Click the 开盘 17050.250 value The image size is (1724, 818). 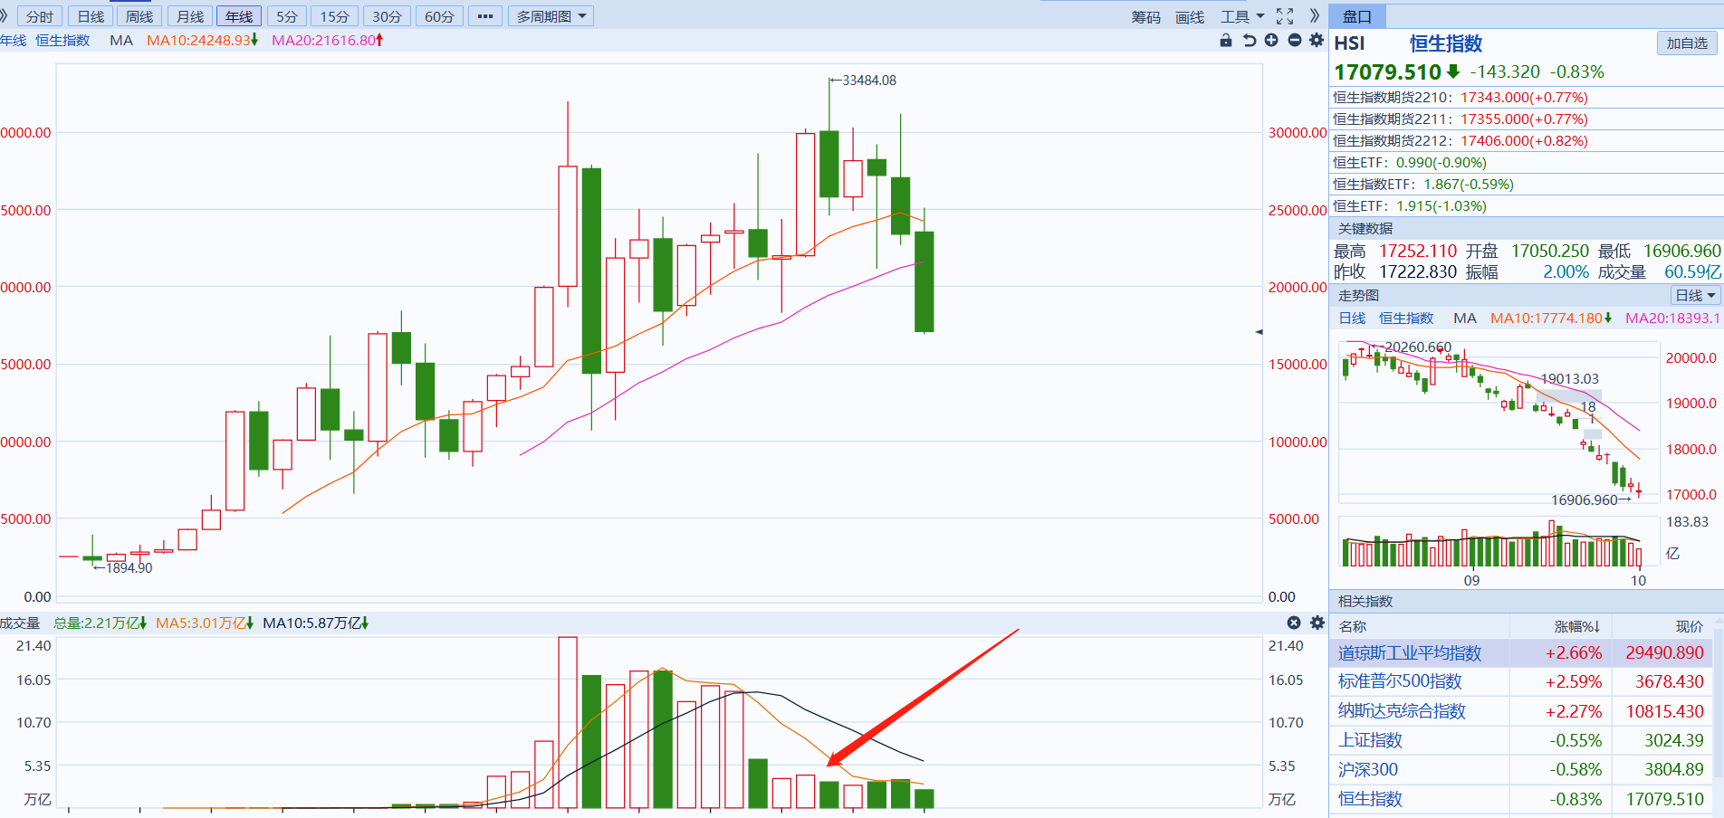(x=1550, y=251)
